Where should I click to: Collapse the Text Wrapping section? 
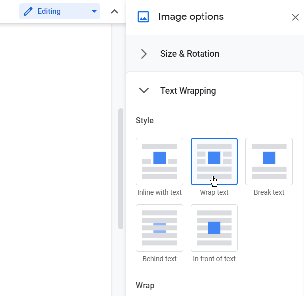coord(144,90)
